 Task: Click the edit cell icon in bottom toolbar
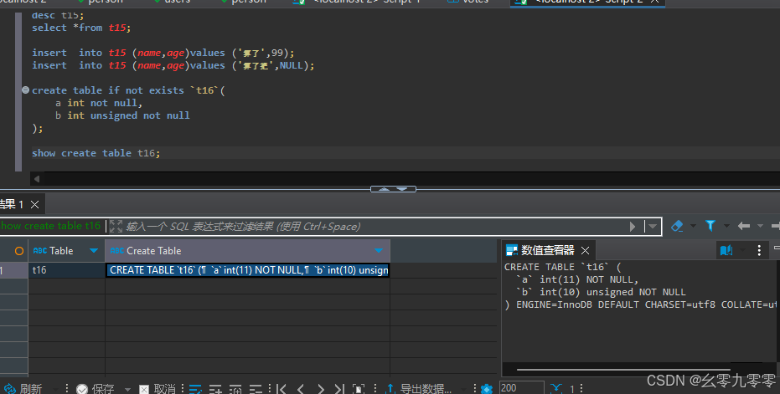(195, 389)
